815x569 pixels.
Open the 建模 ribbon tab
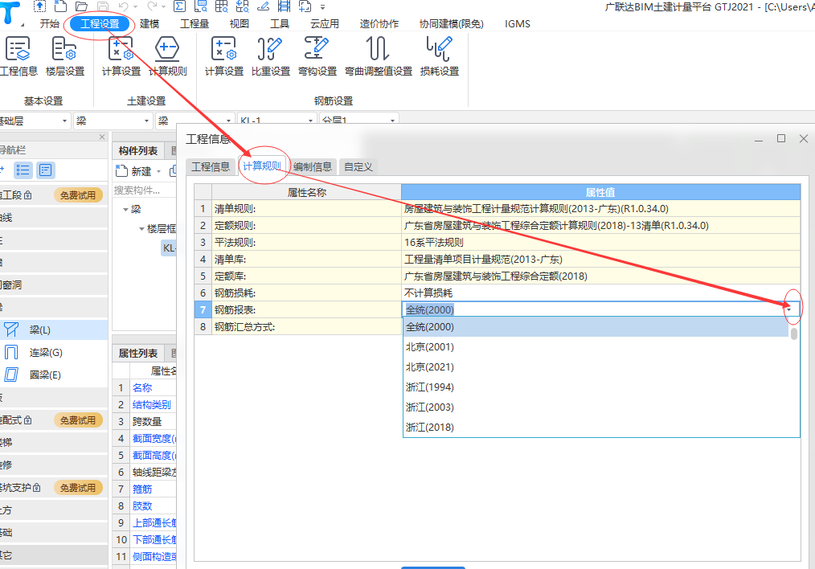coord(149,24)
